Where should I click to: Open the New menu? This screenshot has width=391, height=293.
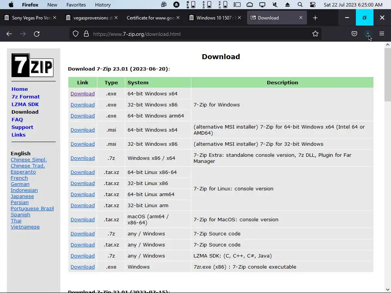click(x=52, y=5)
